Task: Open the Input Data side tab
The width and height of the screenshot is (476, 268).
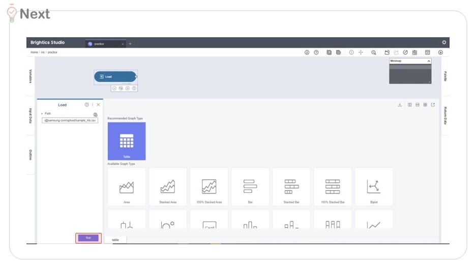Action: point(31,115)
